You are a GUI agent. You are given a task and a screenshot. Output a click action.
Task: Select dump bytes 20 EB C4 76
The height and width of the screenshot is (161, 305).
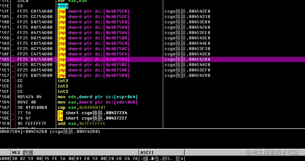click(x=123, y=158)
